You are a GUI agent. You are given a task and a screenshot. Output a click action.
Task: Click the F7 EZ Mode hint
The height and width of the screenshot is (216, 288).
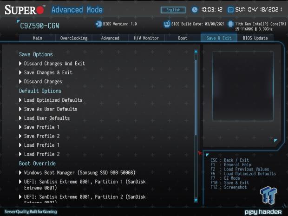(x=225, y=178)
